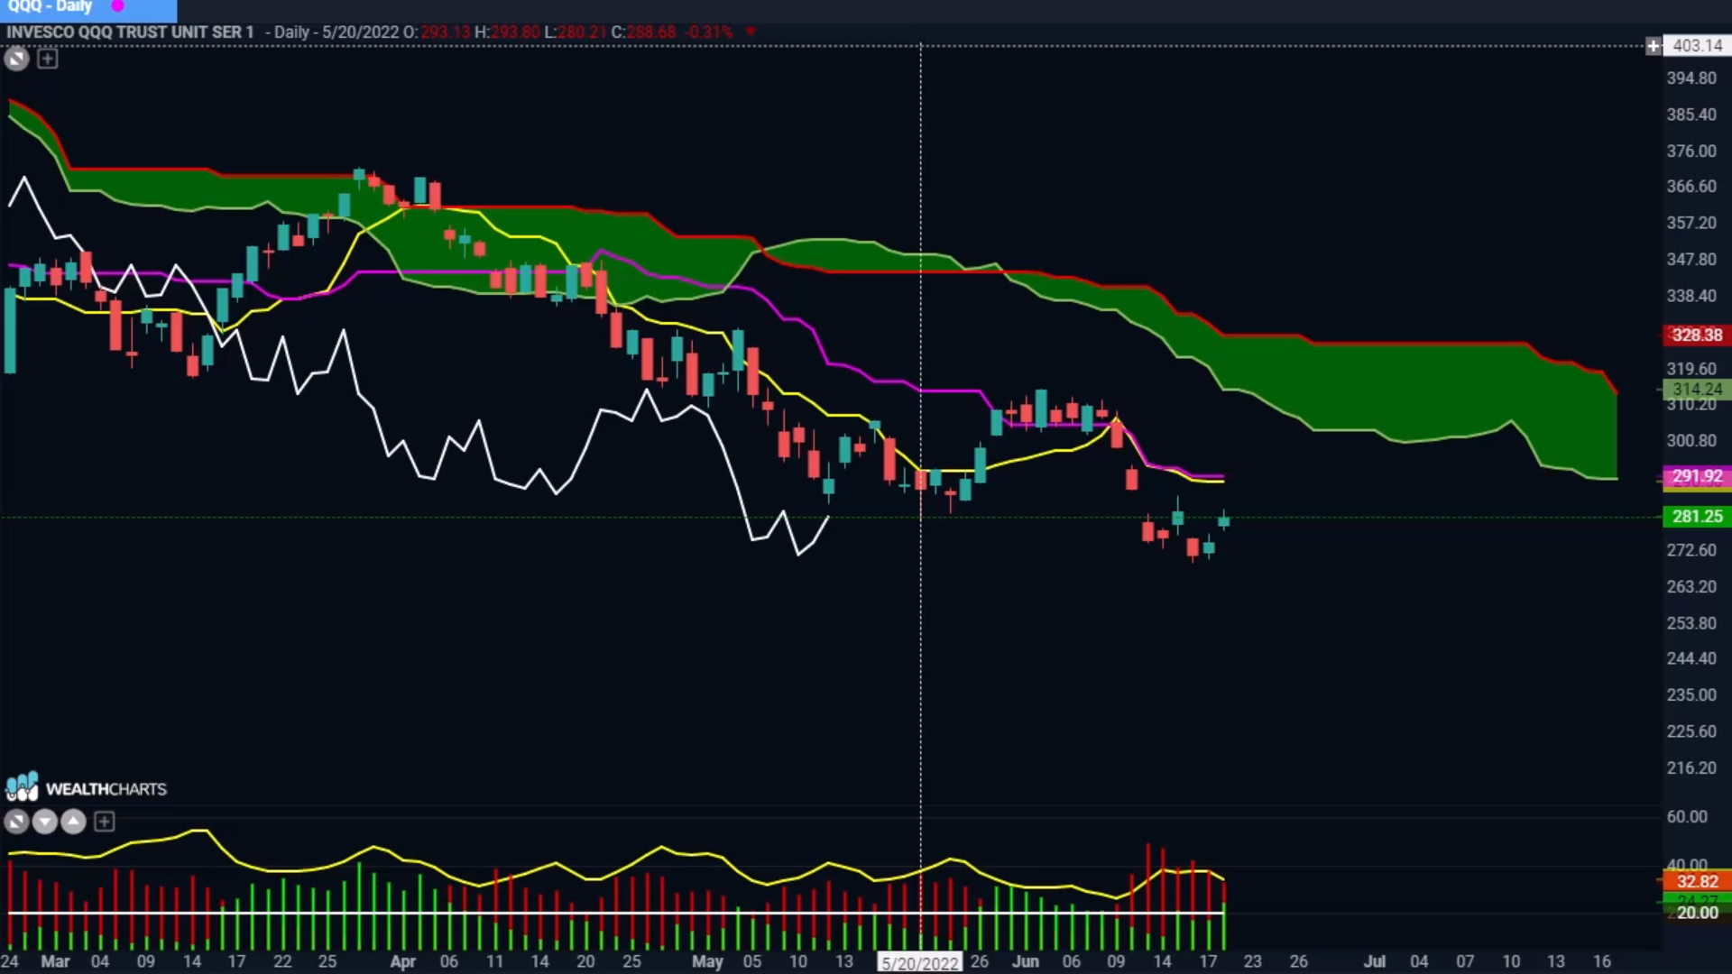Viewport: 1732px width, 974px height.
Task: Click the O:293.13 open value in header
Action: [x=437, y=32]
